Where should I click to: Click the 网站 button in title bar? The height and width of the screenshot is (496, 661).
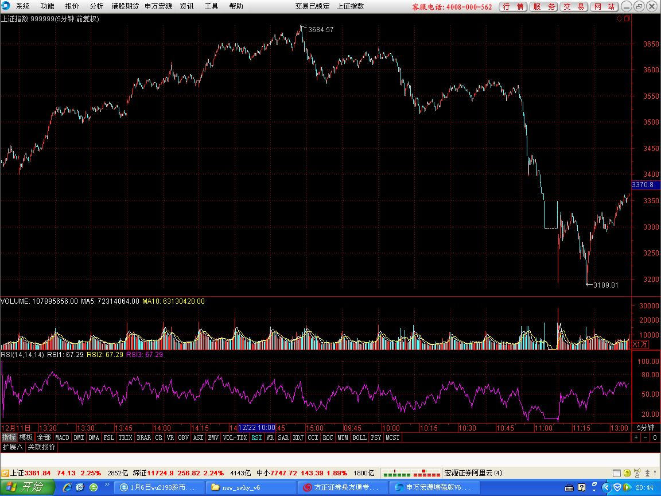[605, 7]
